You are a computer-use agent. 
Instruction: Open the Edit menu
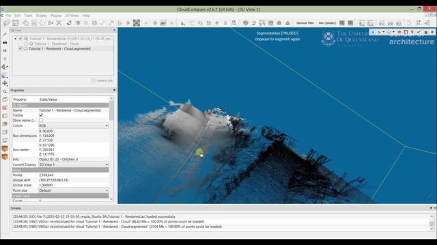pos(17,16)
